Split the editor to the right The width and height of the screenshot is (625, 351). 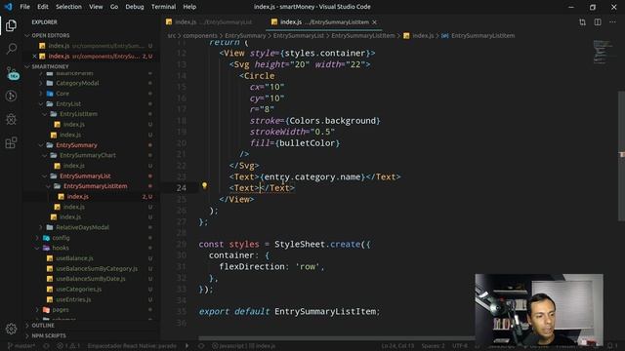pos(598,22)
